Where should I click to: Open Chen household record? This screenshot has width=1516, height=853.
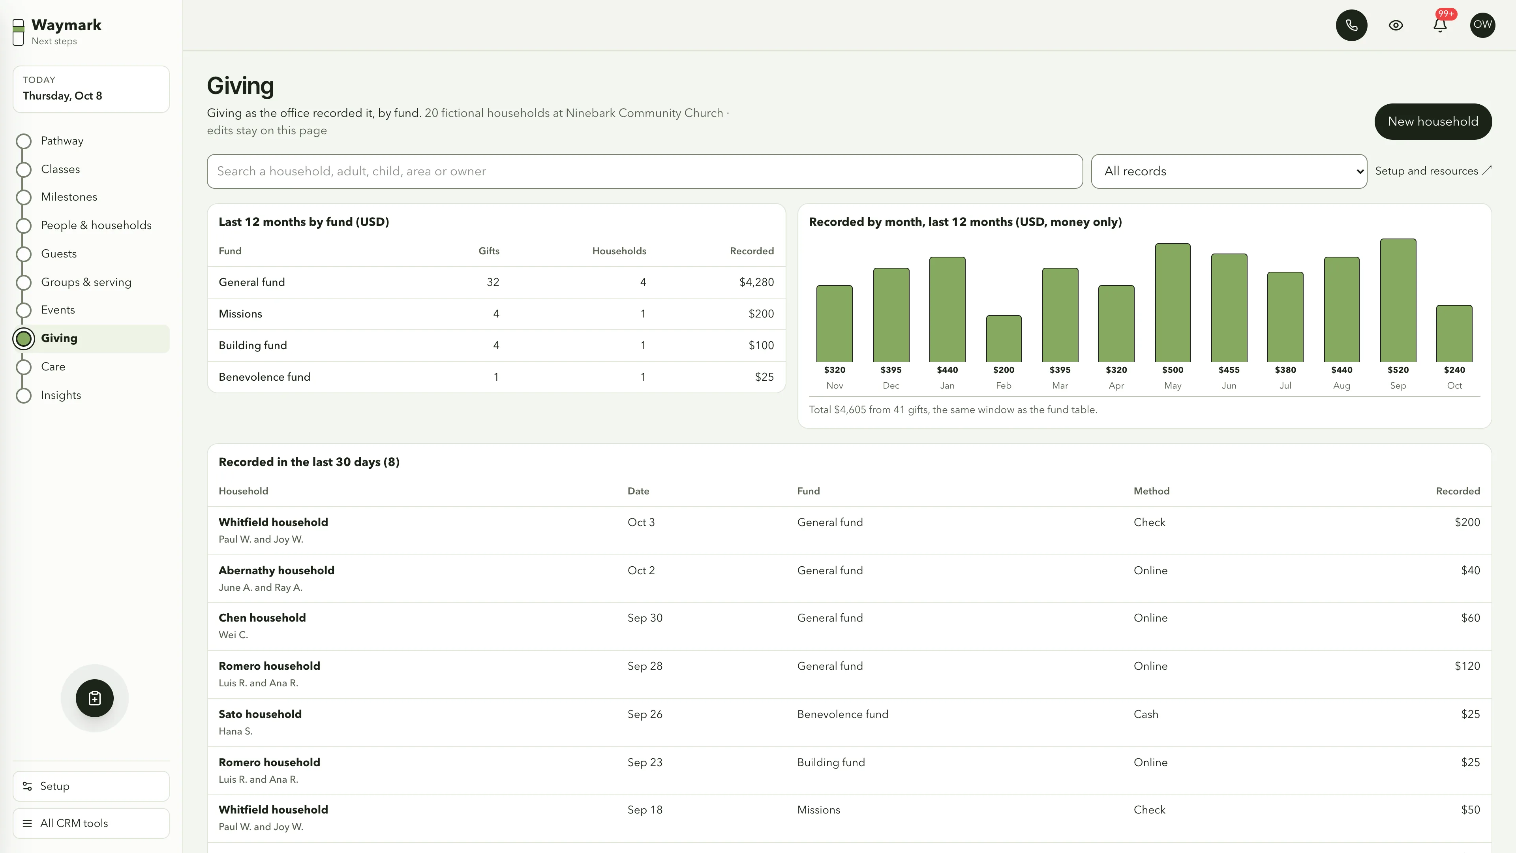tap(849, 626)
